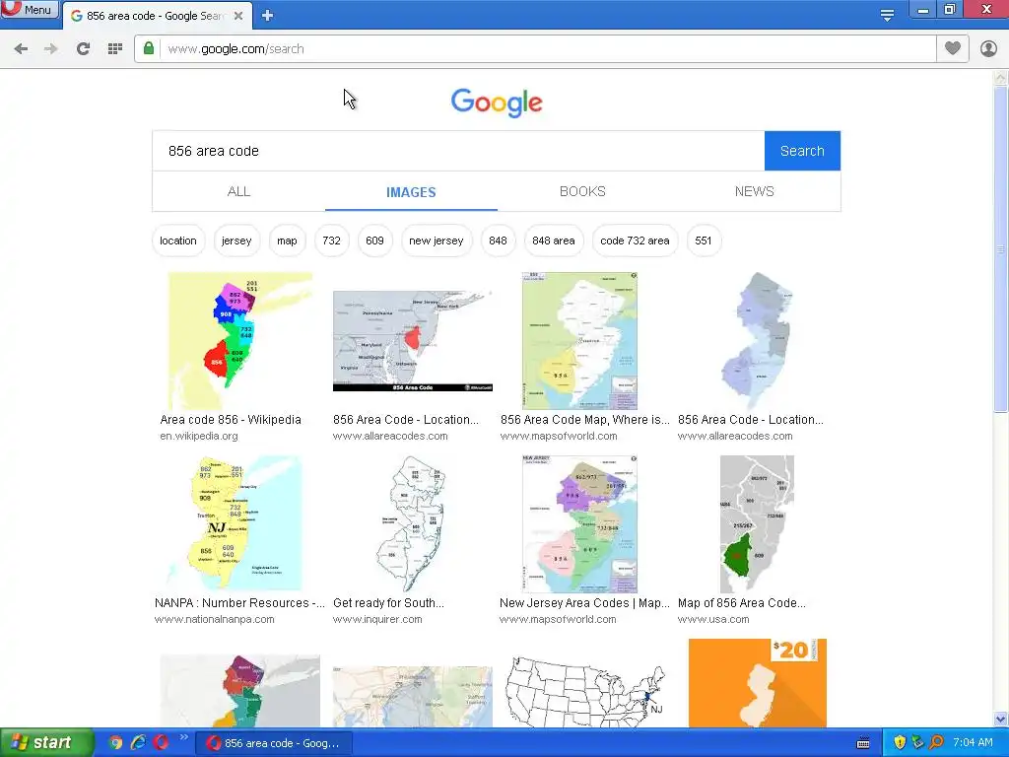Image resolution: width=1009 pixels, height=757 pixels.
Task: Open 'Get ready for South...' link
Action: [388, 603]
